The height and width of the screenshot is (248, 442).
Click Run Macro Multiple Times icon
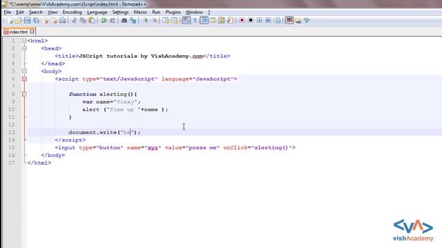tap(268, 21)
